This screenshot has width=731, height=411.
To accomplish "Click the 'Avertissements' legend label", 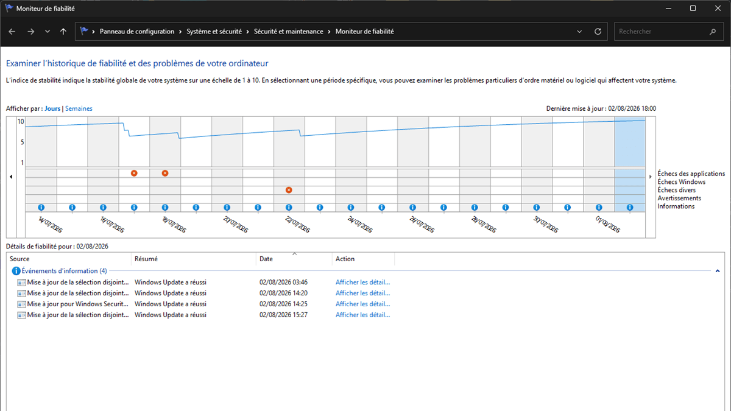I will 679,198.
